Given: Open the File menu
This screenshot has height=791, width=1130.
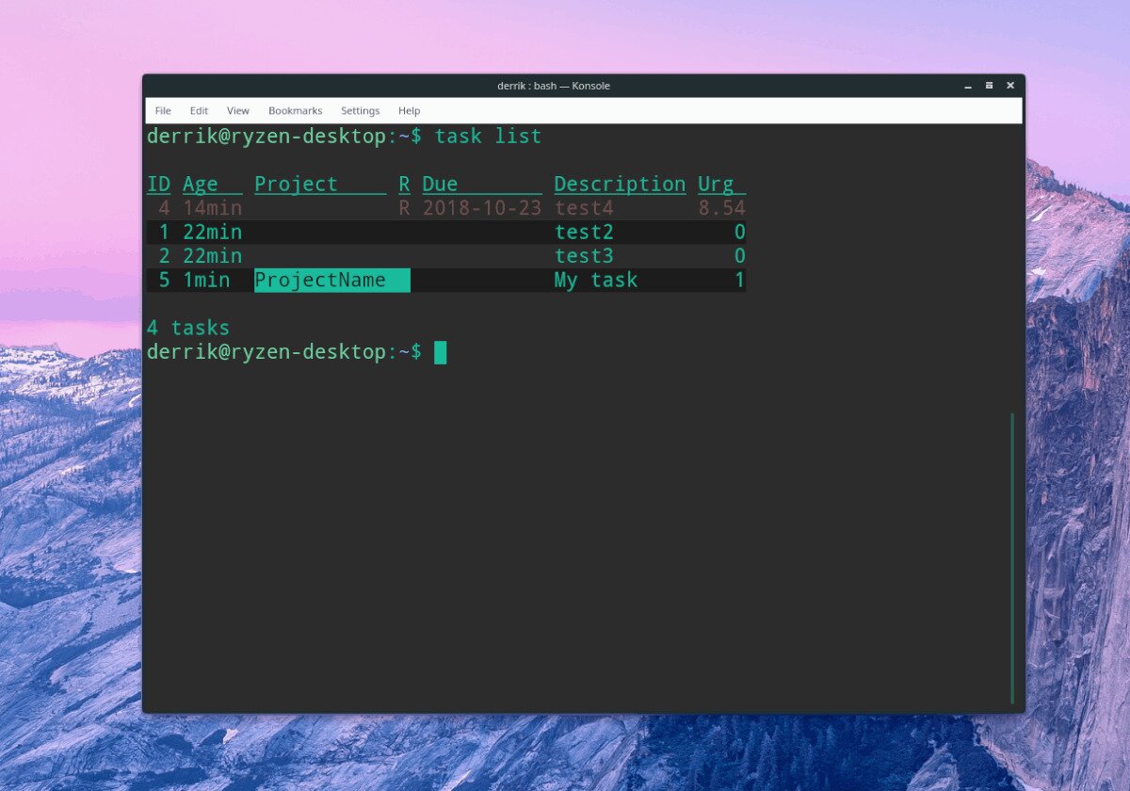Looking at the screenshot, I should (163, 110).
